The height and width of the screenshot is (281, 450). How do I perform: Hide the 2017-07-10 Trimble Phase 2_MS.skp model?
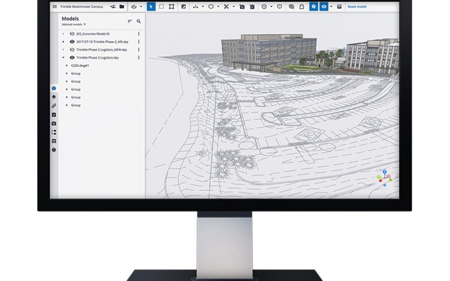point(72,42)
